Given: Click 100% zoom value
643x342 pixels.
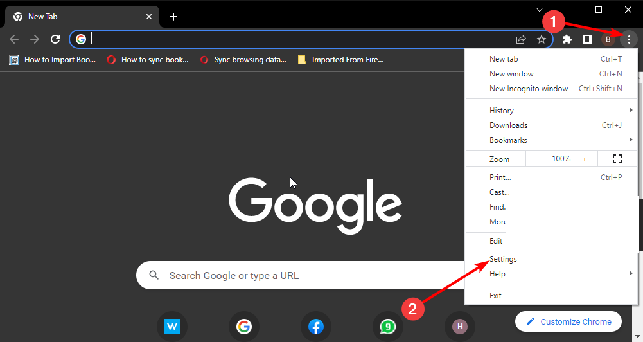Looking at the screenshot, I should coord(561,159).
